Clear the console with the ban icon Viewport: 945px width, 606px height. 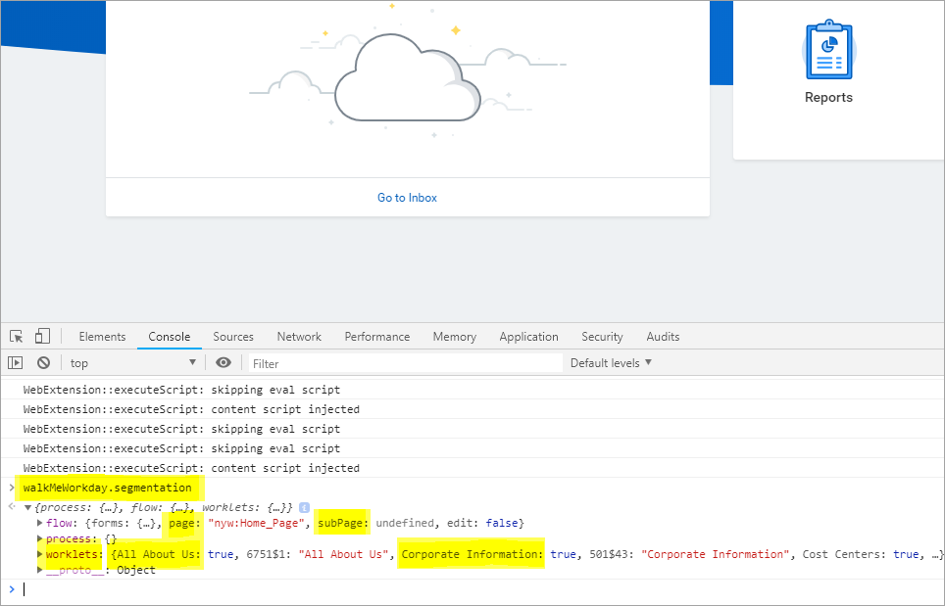tap(43, 363)
